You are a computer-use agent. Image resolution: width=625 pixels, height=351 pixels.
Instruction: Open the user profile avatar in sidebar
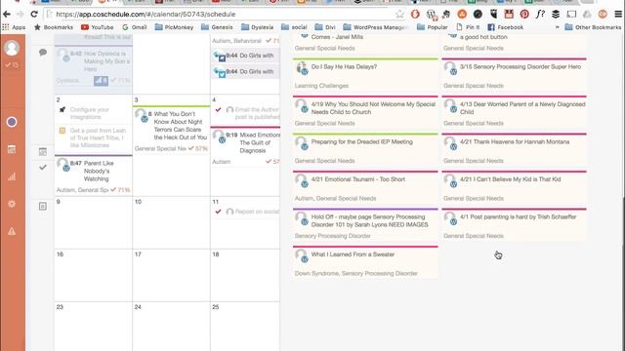12,48
